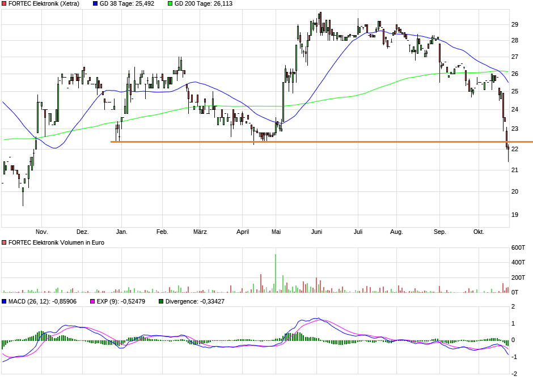Click the 600T volume axis label
This screenshot has width=533, height=380.
pos(518,248)
